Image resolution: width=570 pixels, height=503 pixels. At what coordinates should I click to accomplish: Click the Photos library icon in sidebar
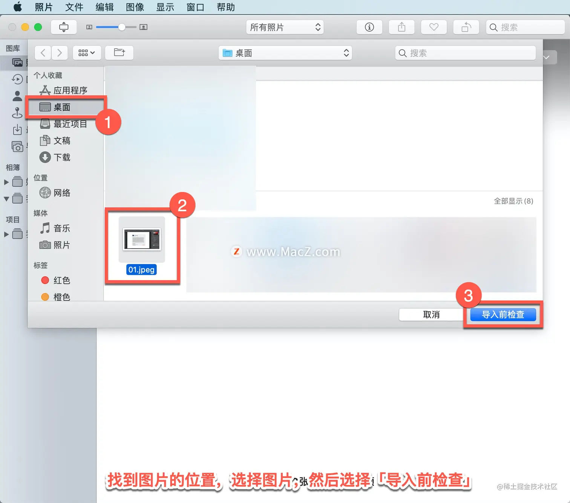pos(18,62)
